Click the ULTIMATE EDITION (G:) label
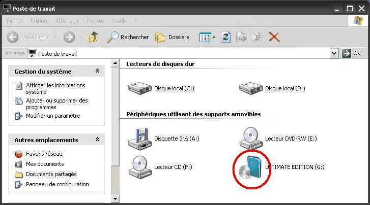 295,167
